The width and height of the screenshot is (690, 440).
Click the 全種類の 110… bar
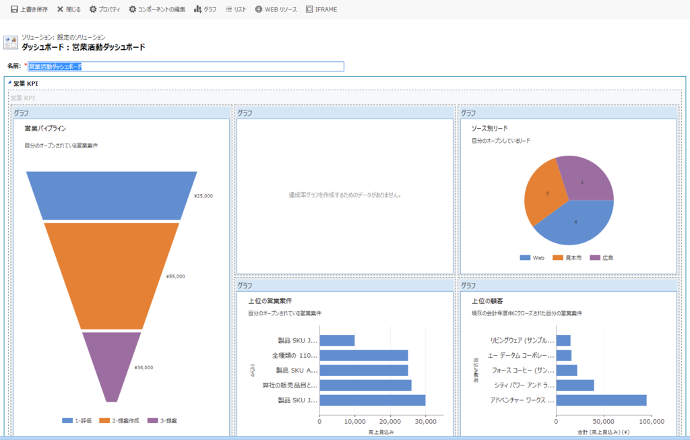(x=364, y=356)
